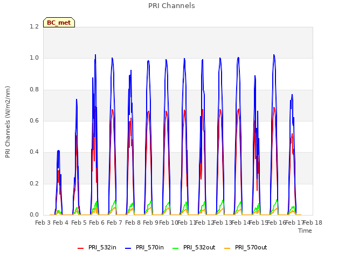345x258 pixels.
Task: Click the Feb 16 x-axis tick label
Action: (277, 223)
